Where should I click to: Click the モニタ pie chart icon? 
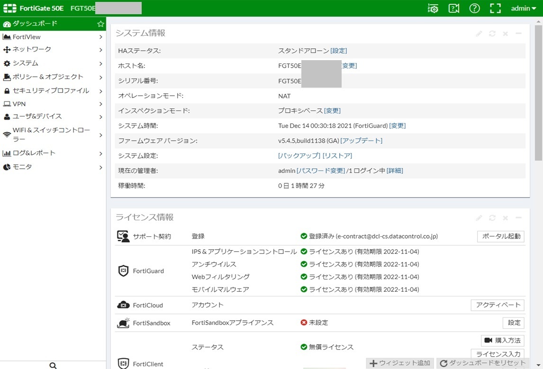pyautogui.click(x=7, y=167)
